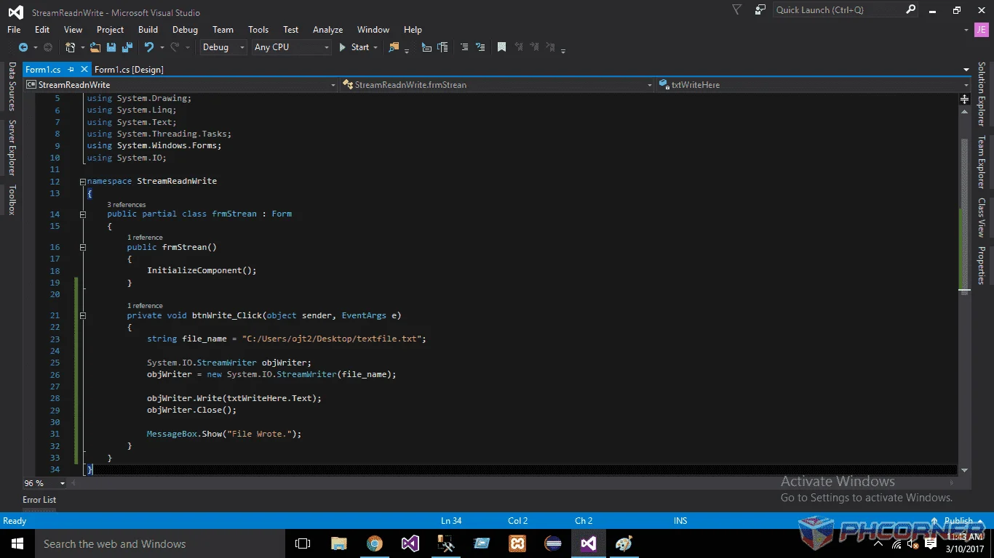Open the notifications flag icon in title bar
Viewport: 994px width, 558px height.
click(x=737, y=10)
